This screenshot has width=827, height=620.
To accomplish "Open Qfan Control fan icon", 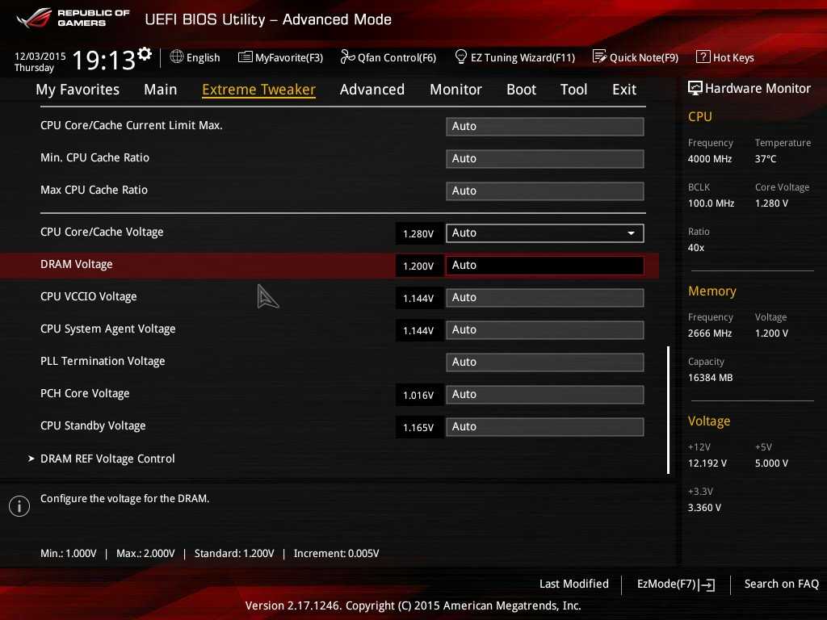I will [347, 57].
